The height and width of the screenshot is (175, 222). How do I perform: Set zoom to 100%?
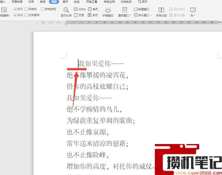coord(80,9)
